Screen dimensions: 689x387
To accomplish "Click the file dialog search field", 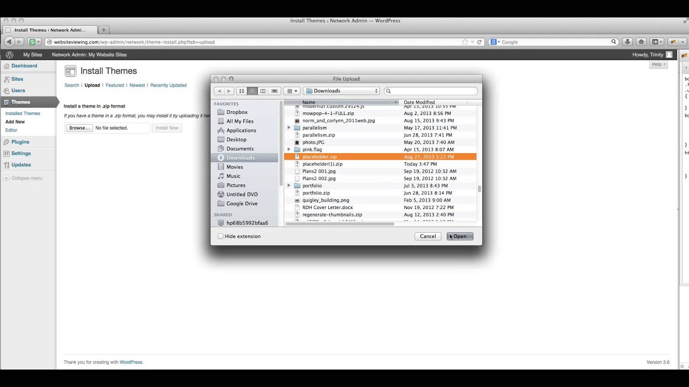I will pos(431,91).
